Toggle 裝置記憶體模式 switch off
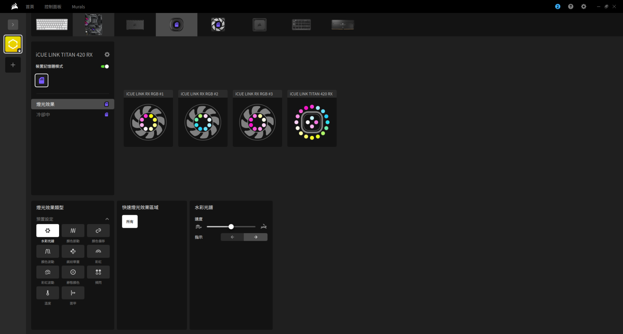 105,66
